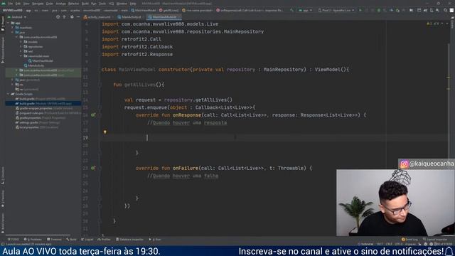
Task: Open the View menu
Action: point(26,4)
